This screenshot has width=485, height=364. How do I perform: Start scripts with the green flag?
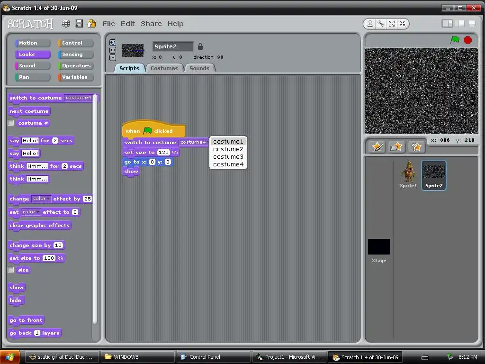click(x=455, y=40)
